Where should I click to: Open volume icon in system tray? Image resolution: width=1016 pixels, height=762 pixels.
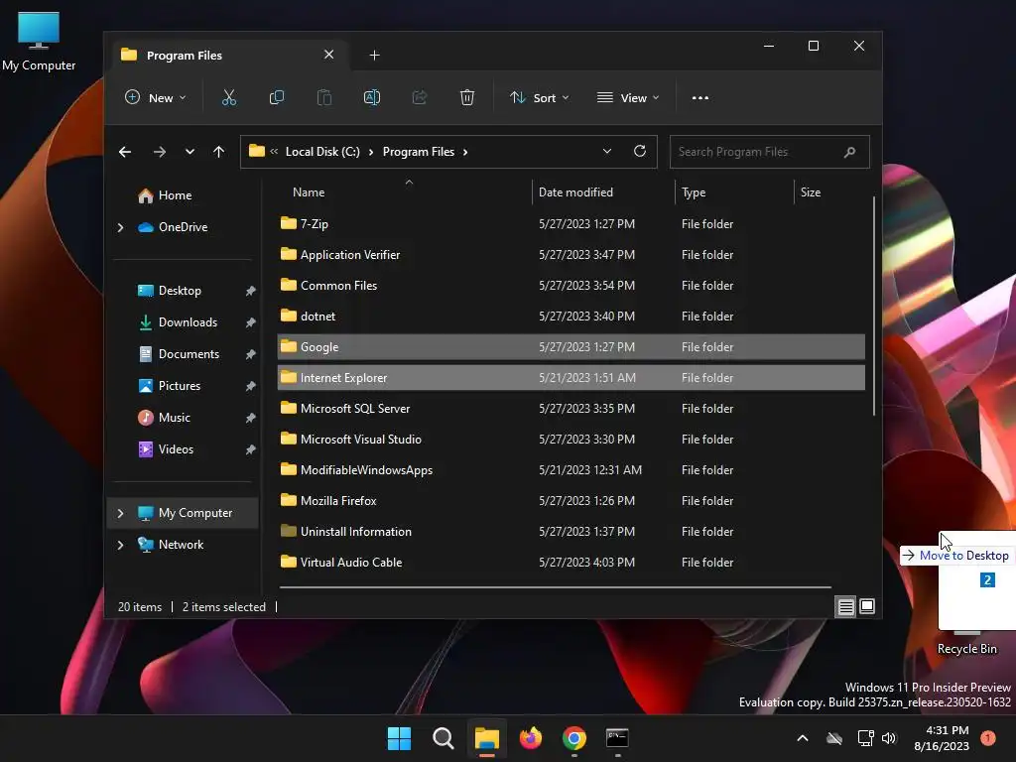(x=889, y=738)
